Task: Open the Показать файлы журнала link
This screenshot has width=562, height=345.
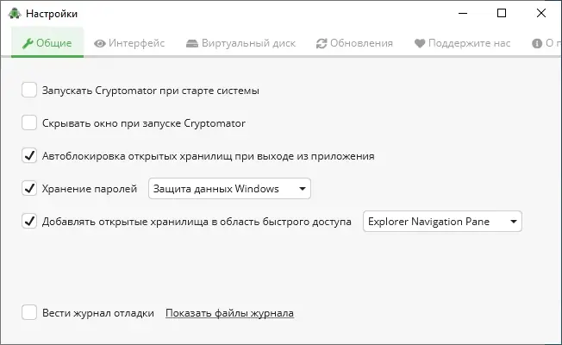Action: pos(229,313)
